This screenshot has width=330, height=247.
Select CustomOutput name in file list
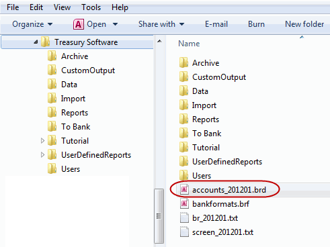coord(219,77)
